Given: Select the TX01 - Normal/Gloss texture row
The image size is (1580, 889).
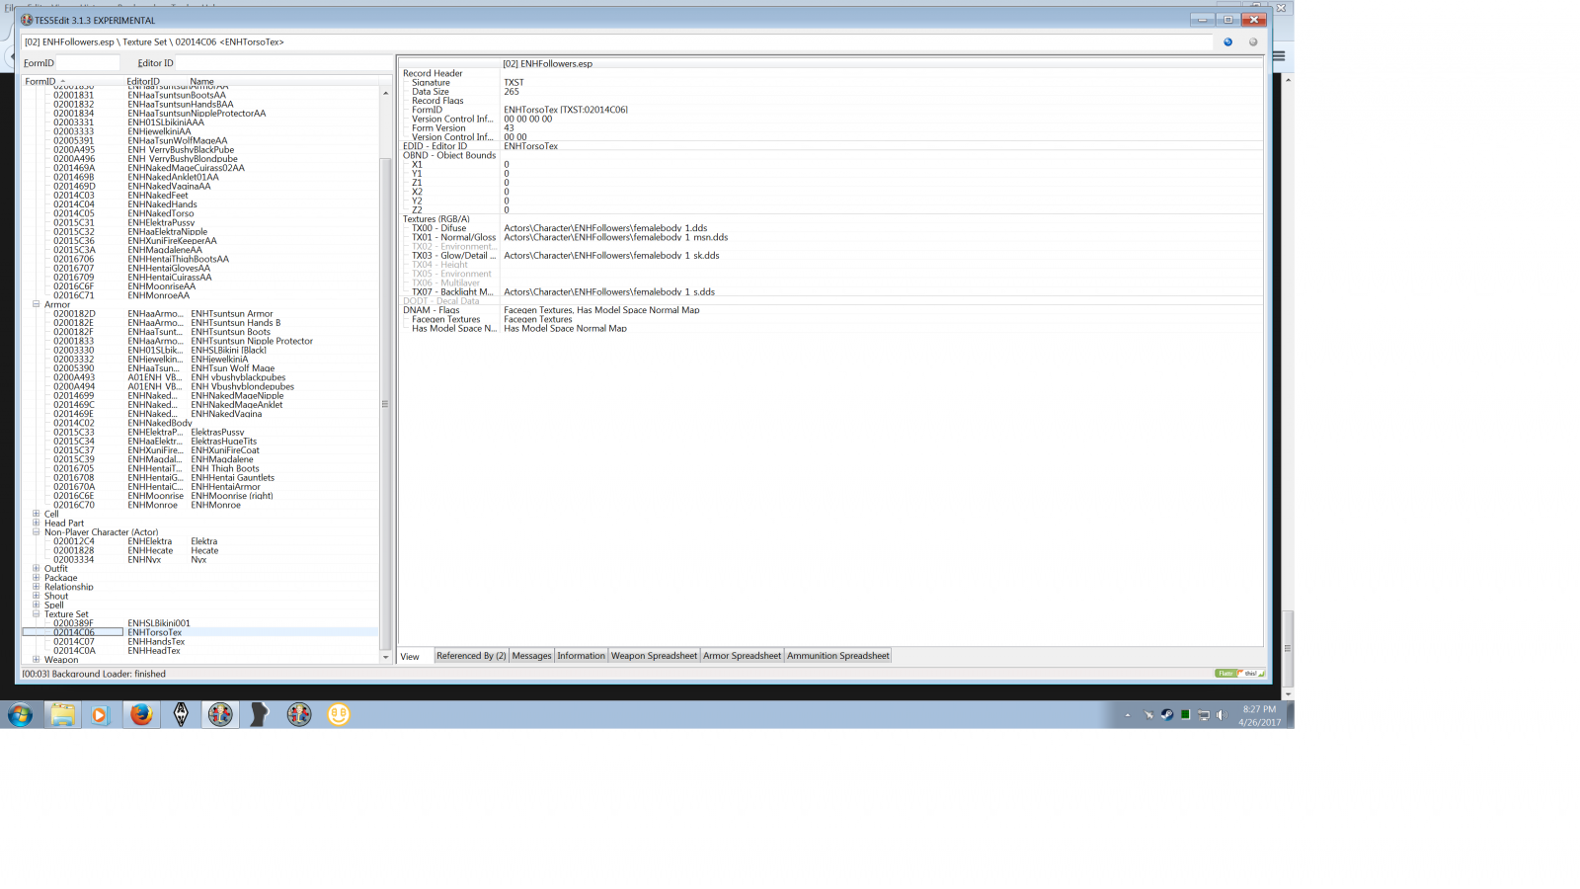Looking at the screenshot, I should pyautogui.click(x=831, y=237).
